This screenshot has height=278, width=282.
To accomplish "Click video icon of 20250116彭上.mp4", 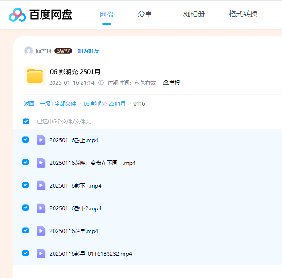I will point(41,140).
